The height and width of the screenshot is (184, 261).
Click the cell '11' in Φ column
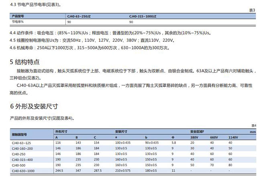tap(173, 170)
